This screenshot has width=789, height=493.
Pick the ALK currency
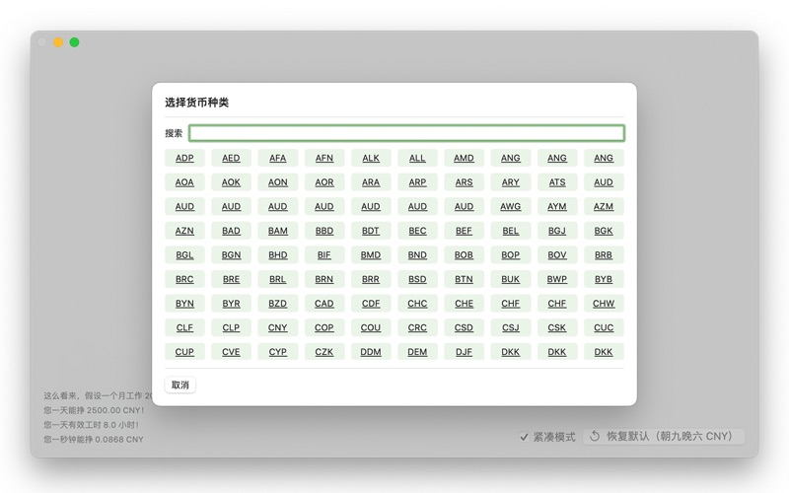point(371,158)
